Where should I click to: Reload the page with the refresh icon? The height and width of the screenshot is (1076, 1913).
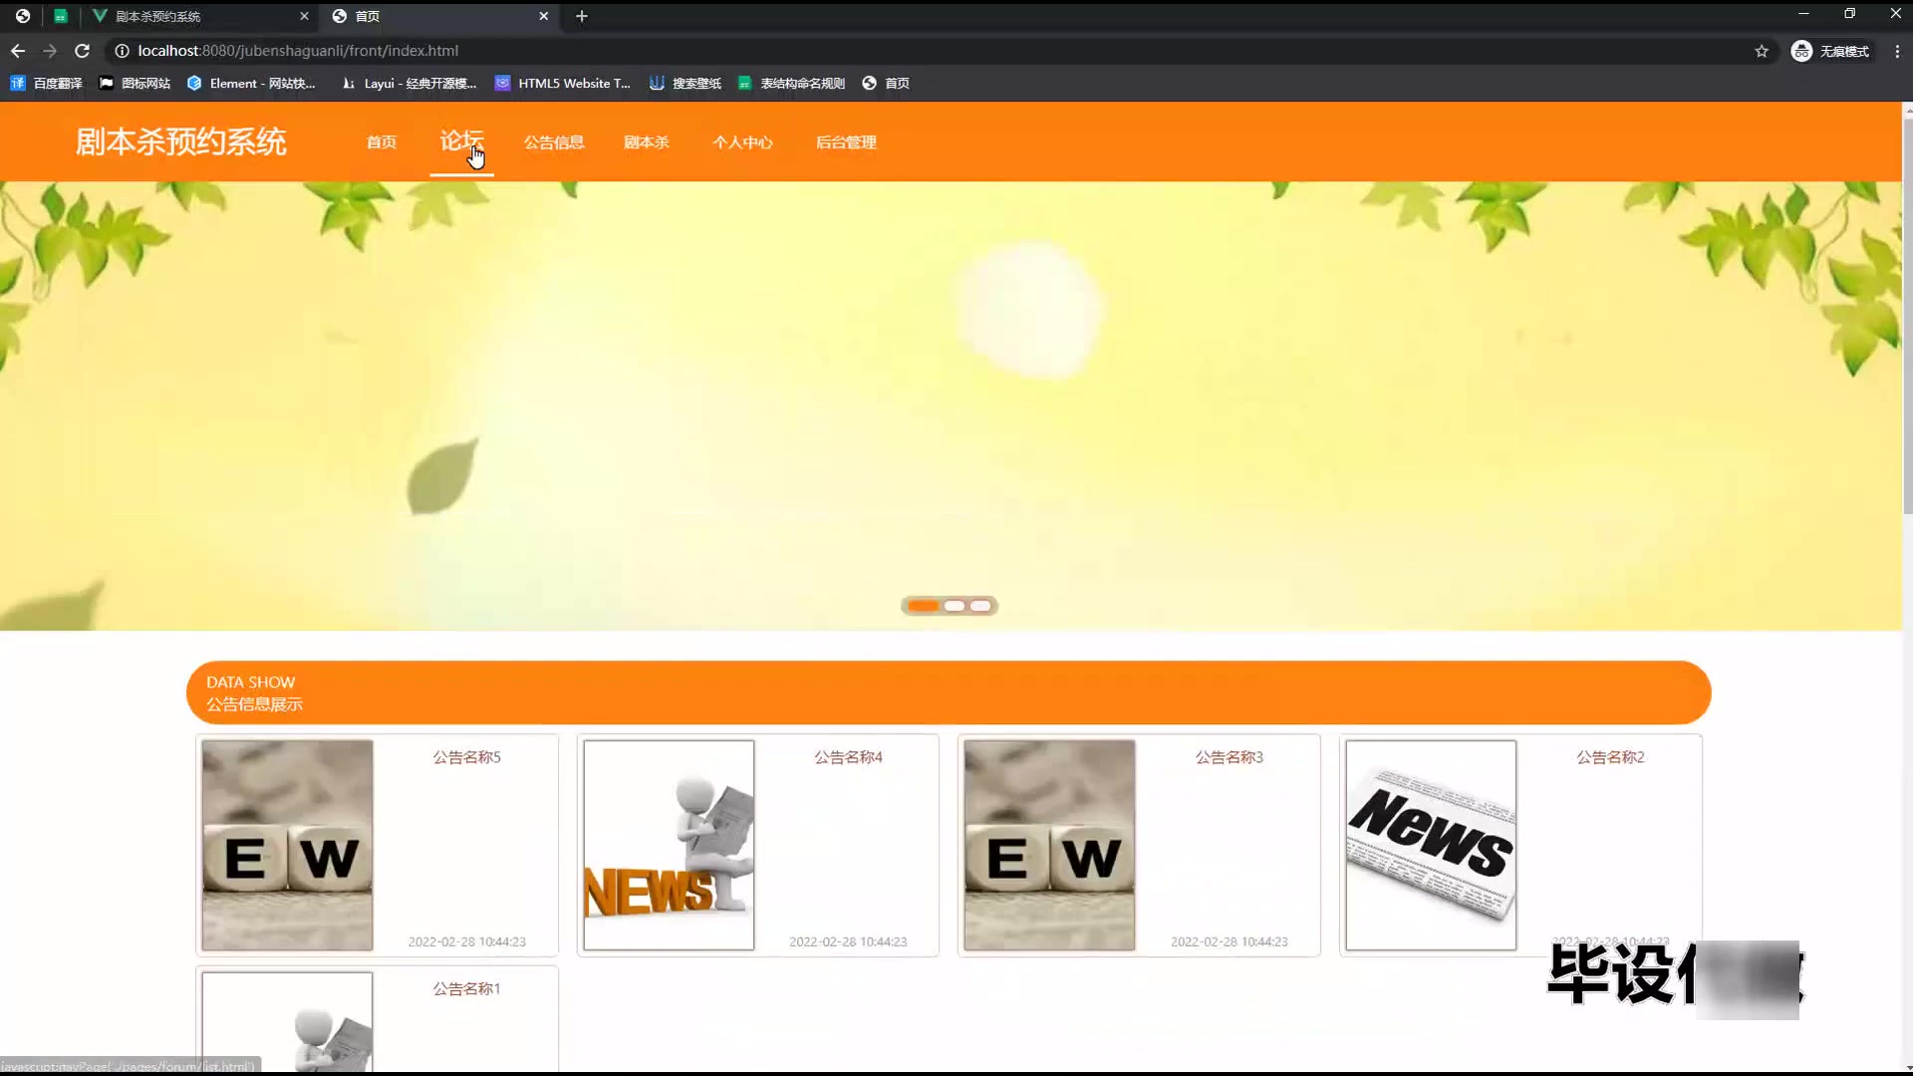[x=83, y=51]
